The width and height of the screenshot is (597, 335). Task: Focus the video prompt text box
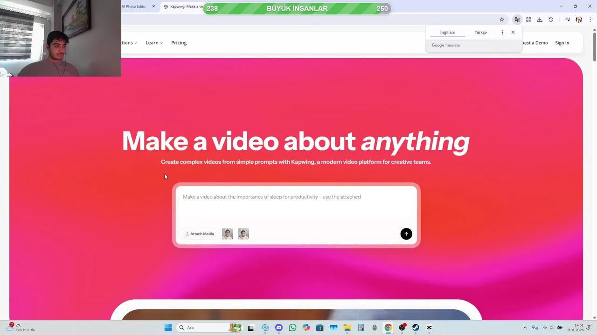coord(296,205)
